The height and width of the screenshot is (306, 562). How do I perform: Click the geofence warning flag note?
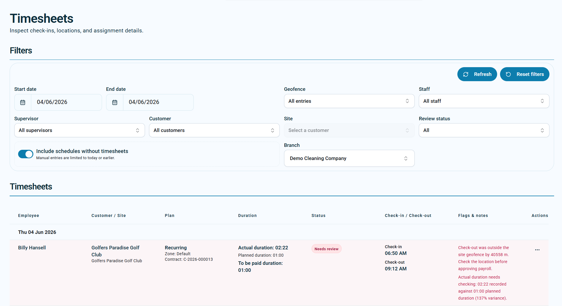click(x=483, y=258)
